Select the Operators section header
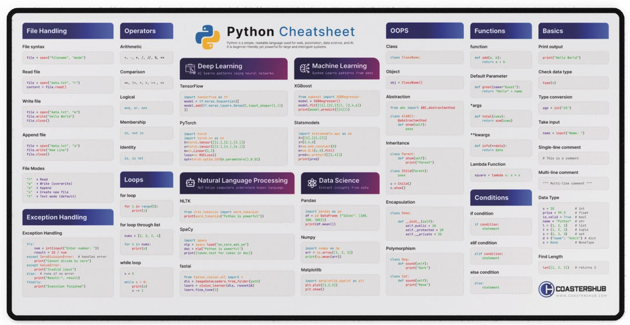 [x=146, y=31]
